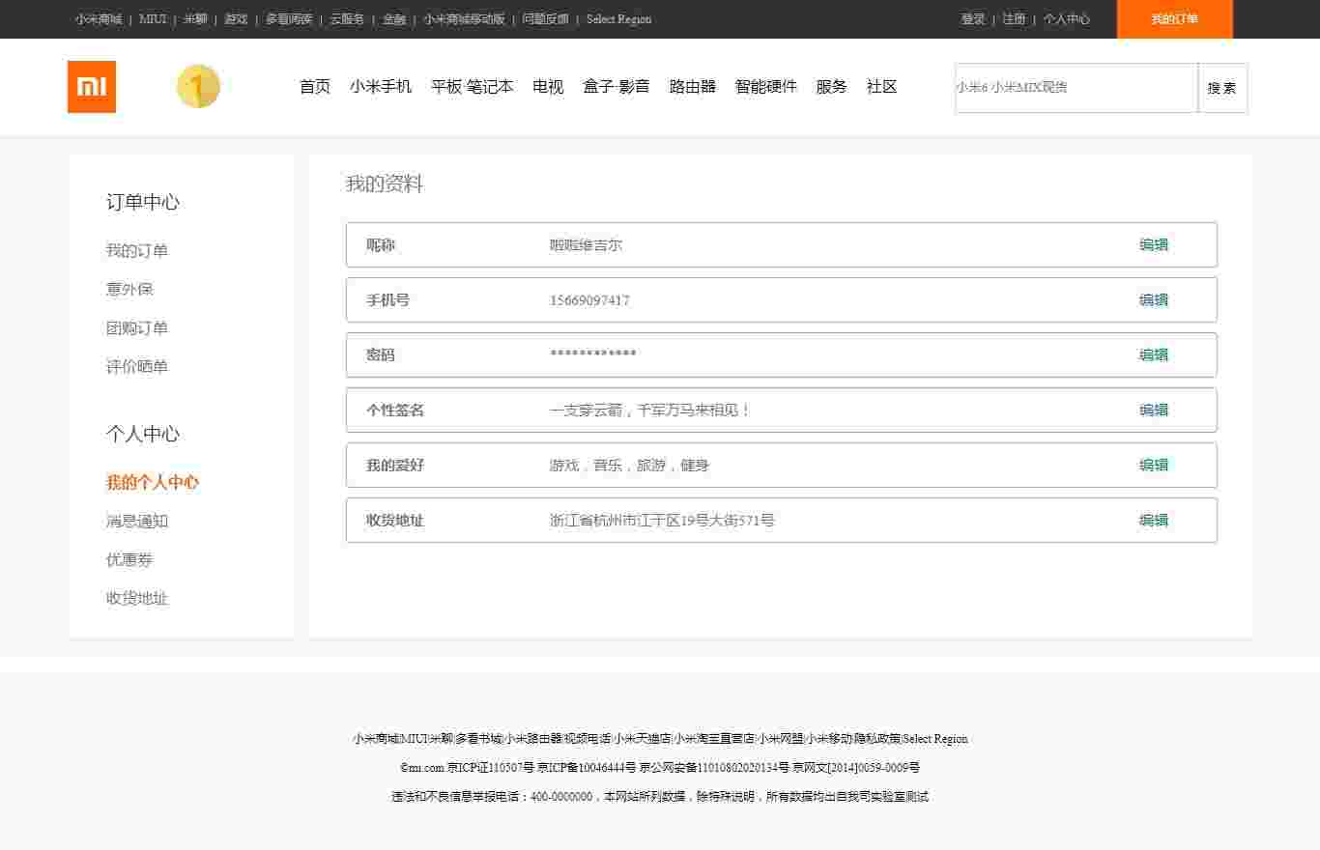Open 优惠券 in the sidebar
Screen dimensions: 1320x850
click(x=129, y=560)
